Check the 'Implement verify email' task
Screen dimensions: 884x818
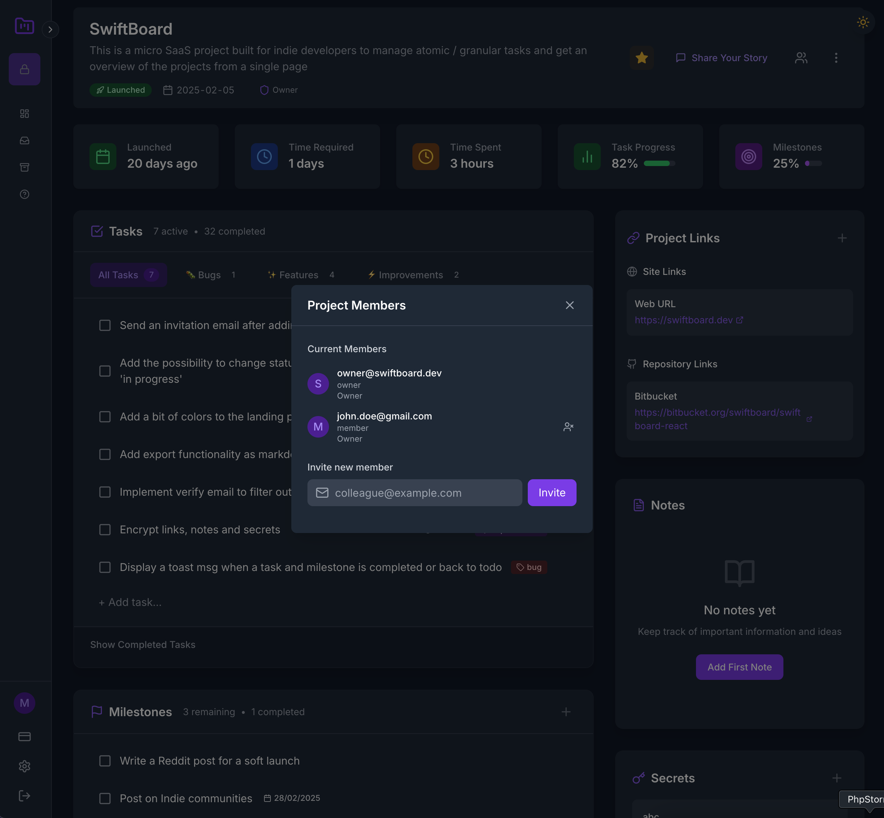tap(105, 492)
